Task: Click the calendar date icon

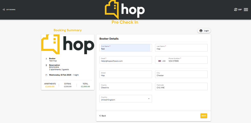Action: (46, 75)
